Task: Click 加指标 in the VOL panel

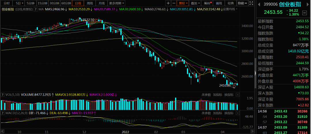Action: click(218, 95)
